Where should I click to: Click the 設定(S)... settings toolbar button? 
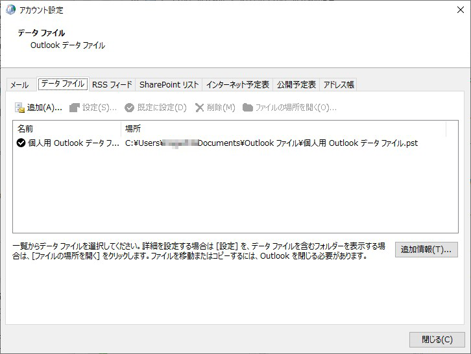[x=93, y=108]
